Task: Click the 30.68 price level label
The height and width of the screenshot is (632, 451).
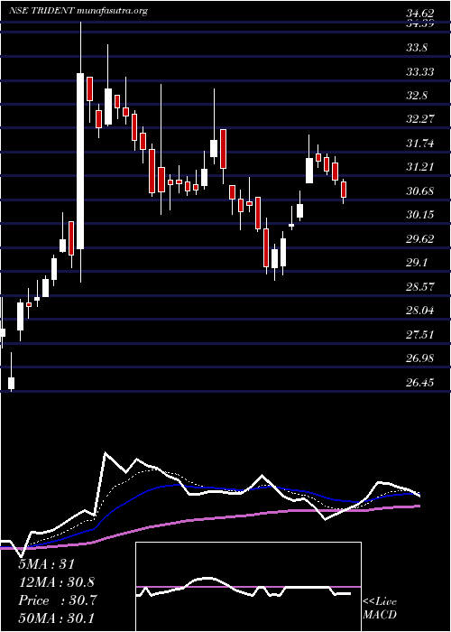Action: point(420,191)
